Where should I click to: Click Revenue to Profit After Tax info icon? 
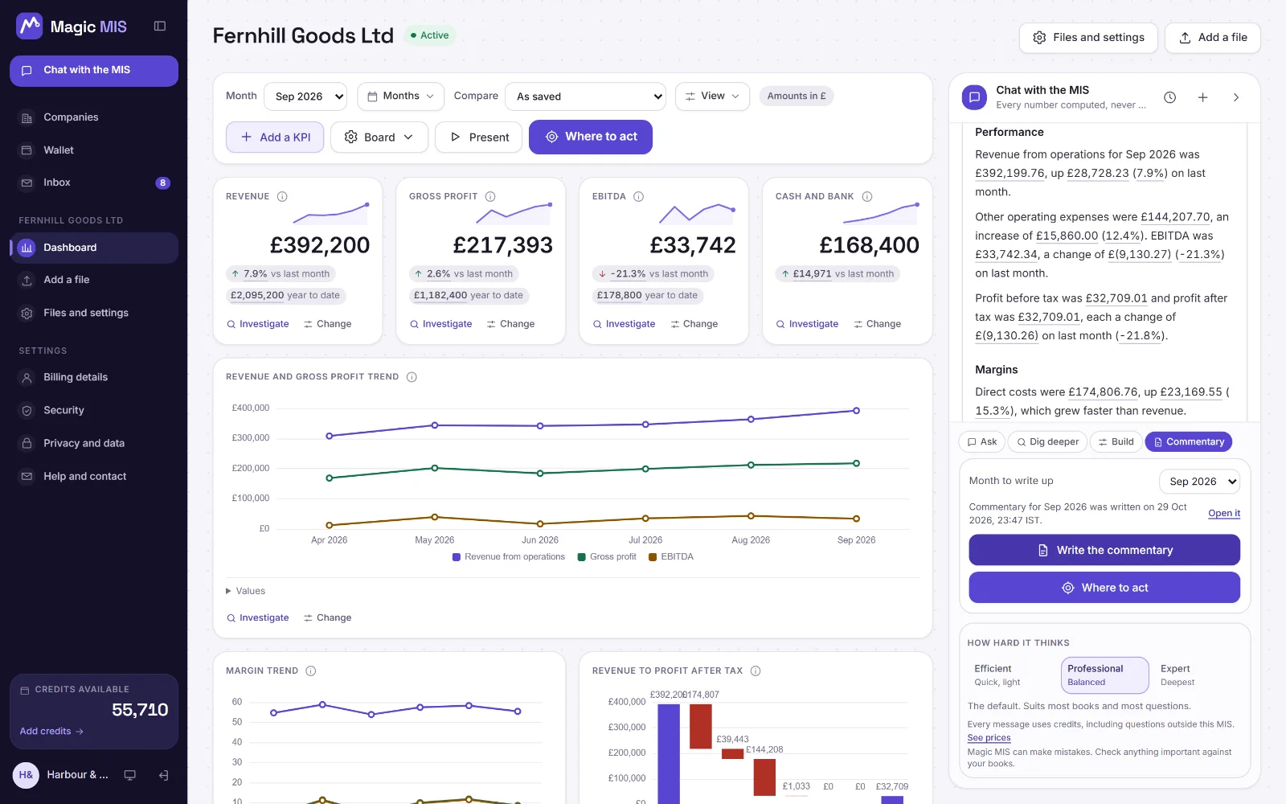[x=756, y=671]
